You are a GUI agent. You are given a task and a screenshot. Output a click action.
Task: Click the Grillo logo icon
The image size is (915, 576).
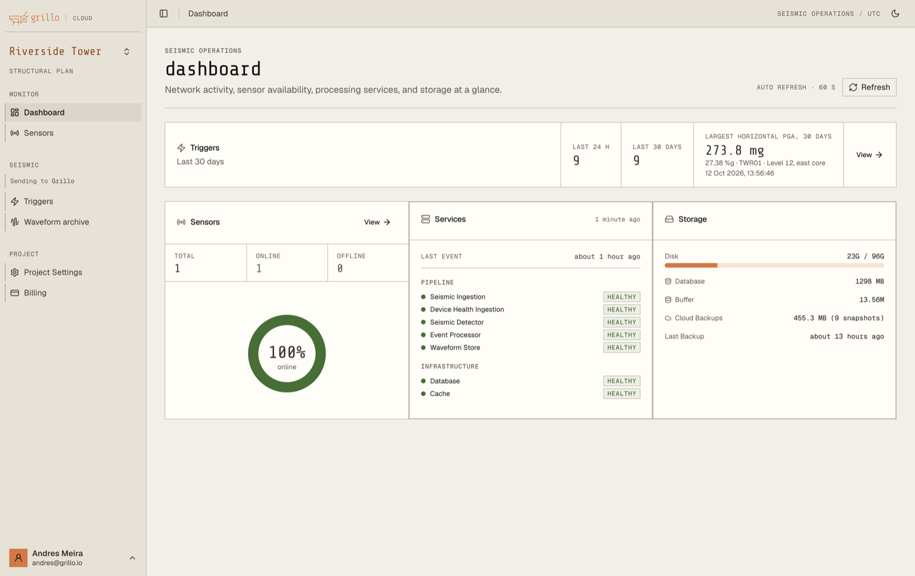pyautogui.click(x=18, y=18)
